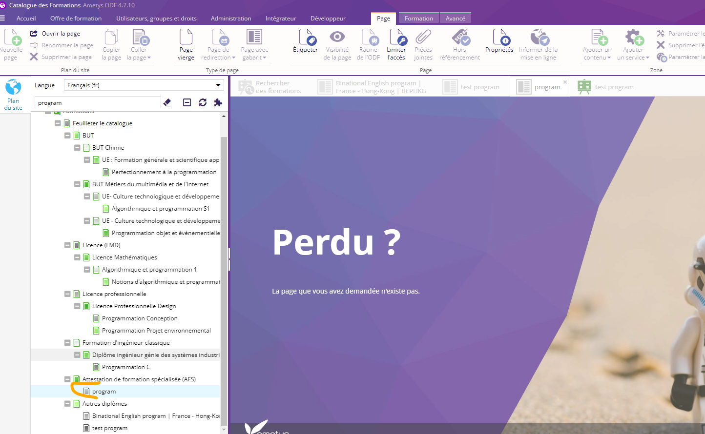
Task: Click the Étiqueter icon
Action: (307, 37)
